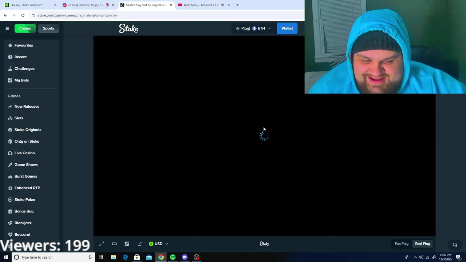Image resolution: width=466 pixels, height=262 pixels.
Task: Open Discord from the taskbar
Action: coord(185,257)
